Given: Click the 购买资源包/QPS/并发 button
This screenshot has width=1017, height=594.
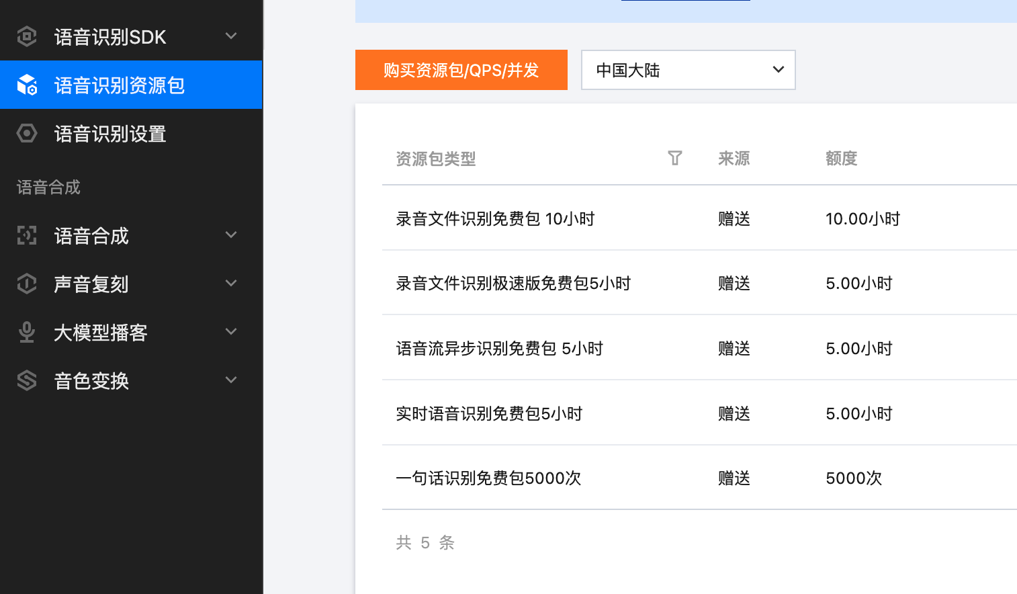Looking at the screenshot, I should coord(461,70).
